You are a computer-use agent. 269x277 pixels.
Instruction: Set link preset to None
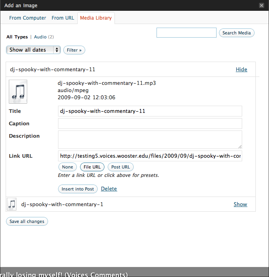[68, 167]
